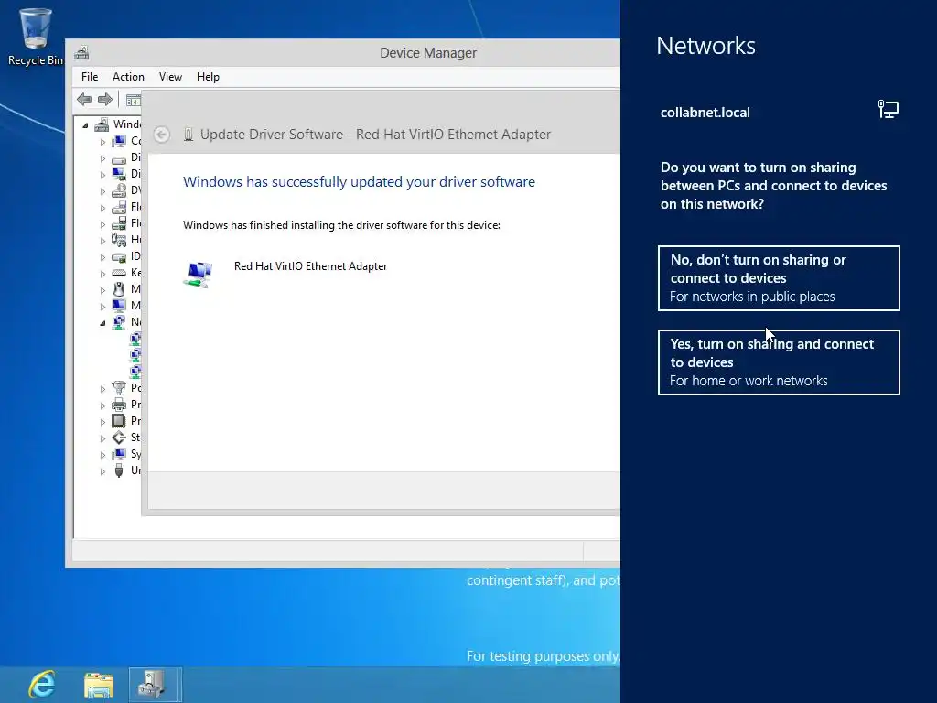Collapse the Network adapters arrow
The width and height of the screenshot is (937, 703).
(x=102, y=323)
